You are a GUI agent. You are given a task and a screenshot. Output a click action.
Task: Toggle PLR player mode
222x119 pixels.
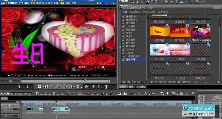tap(99, 3)
